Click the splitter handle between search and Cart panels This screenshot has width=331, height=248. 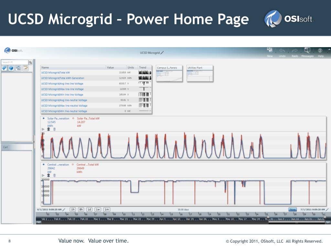pyautogui.click(x=16, y=143)
